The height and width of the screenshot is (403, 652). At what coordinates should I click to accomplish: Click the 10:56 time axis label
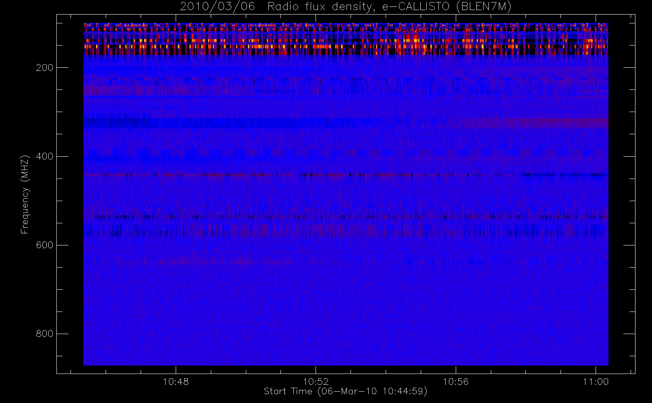tap(456, 382)
